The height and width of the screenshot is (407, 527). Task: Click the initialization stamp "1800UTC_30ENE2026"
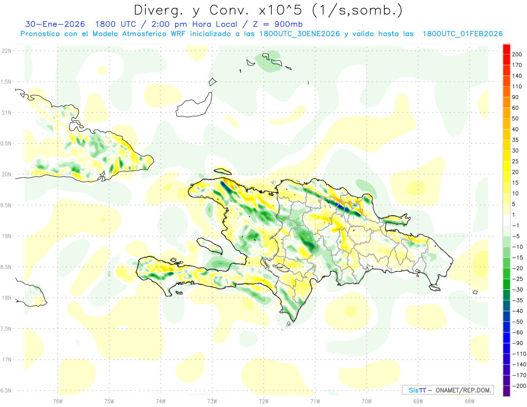(300, 34)
